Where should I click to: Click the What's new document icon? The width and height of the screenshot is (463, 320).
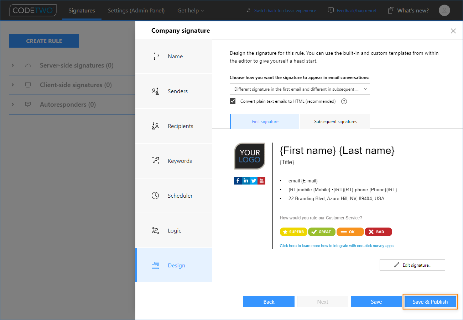391,10
